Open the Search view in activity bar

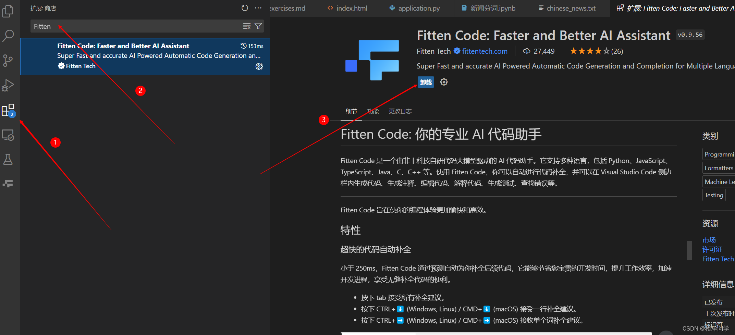[8, 36]
